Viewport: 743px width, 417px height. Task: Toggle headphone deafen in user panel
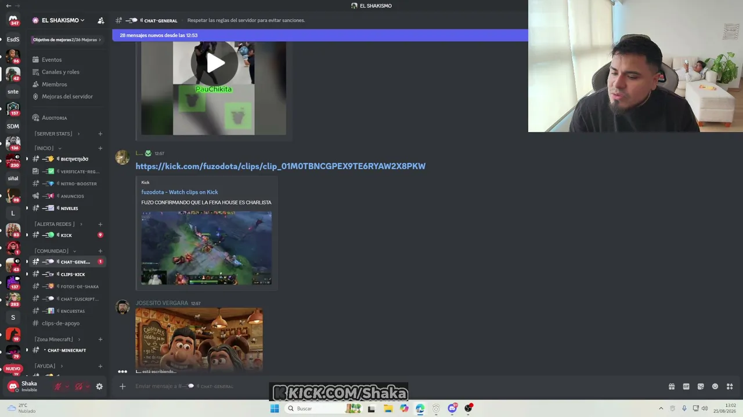coord(78,386)
